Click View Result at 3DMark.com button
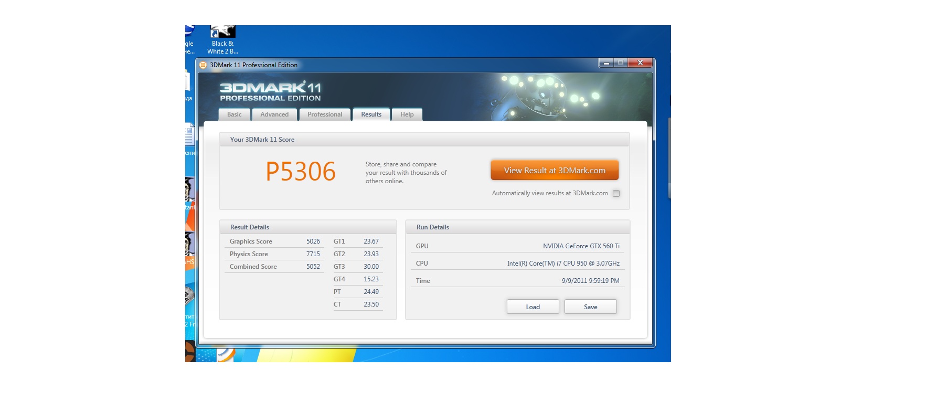This screenshot has width=937, height=411. pyautogui.click(x=555, y=171)
